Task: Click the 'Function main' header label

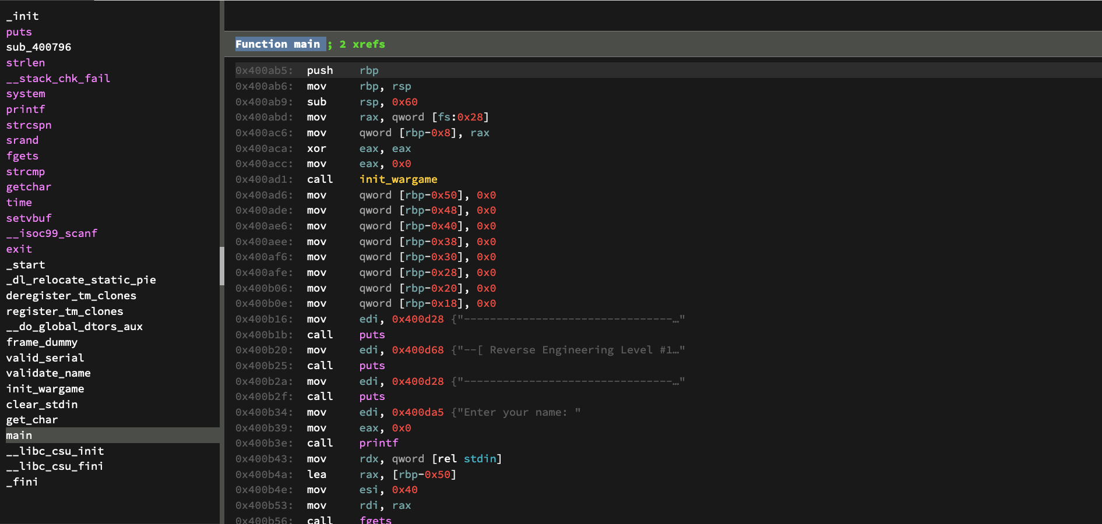Action: [277, 44]
